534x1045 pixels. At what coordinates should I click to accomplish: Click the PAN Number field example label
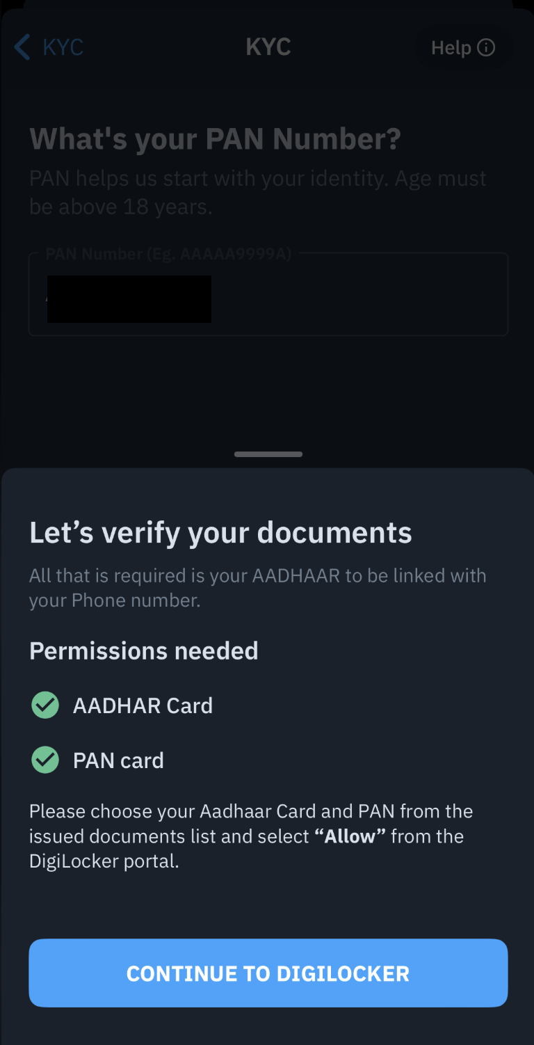[168, 254]
